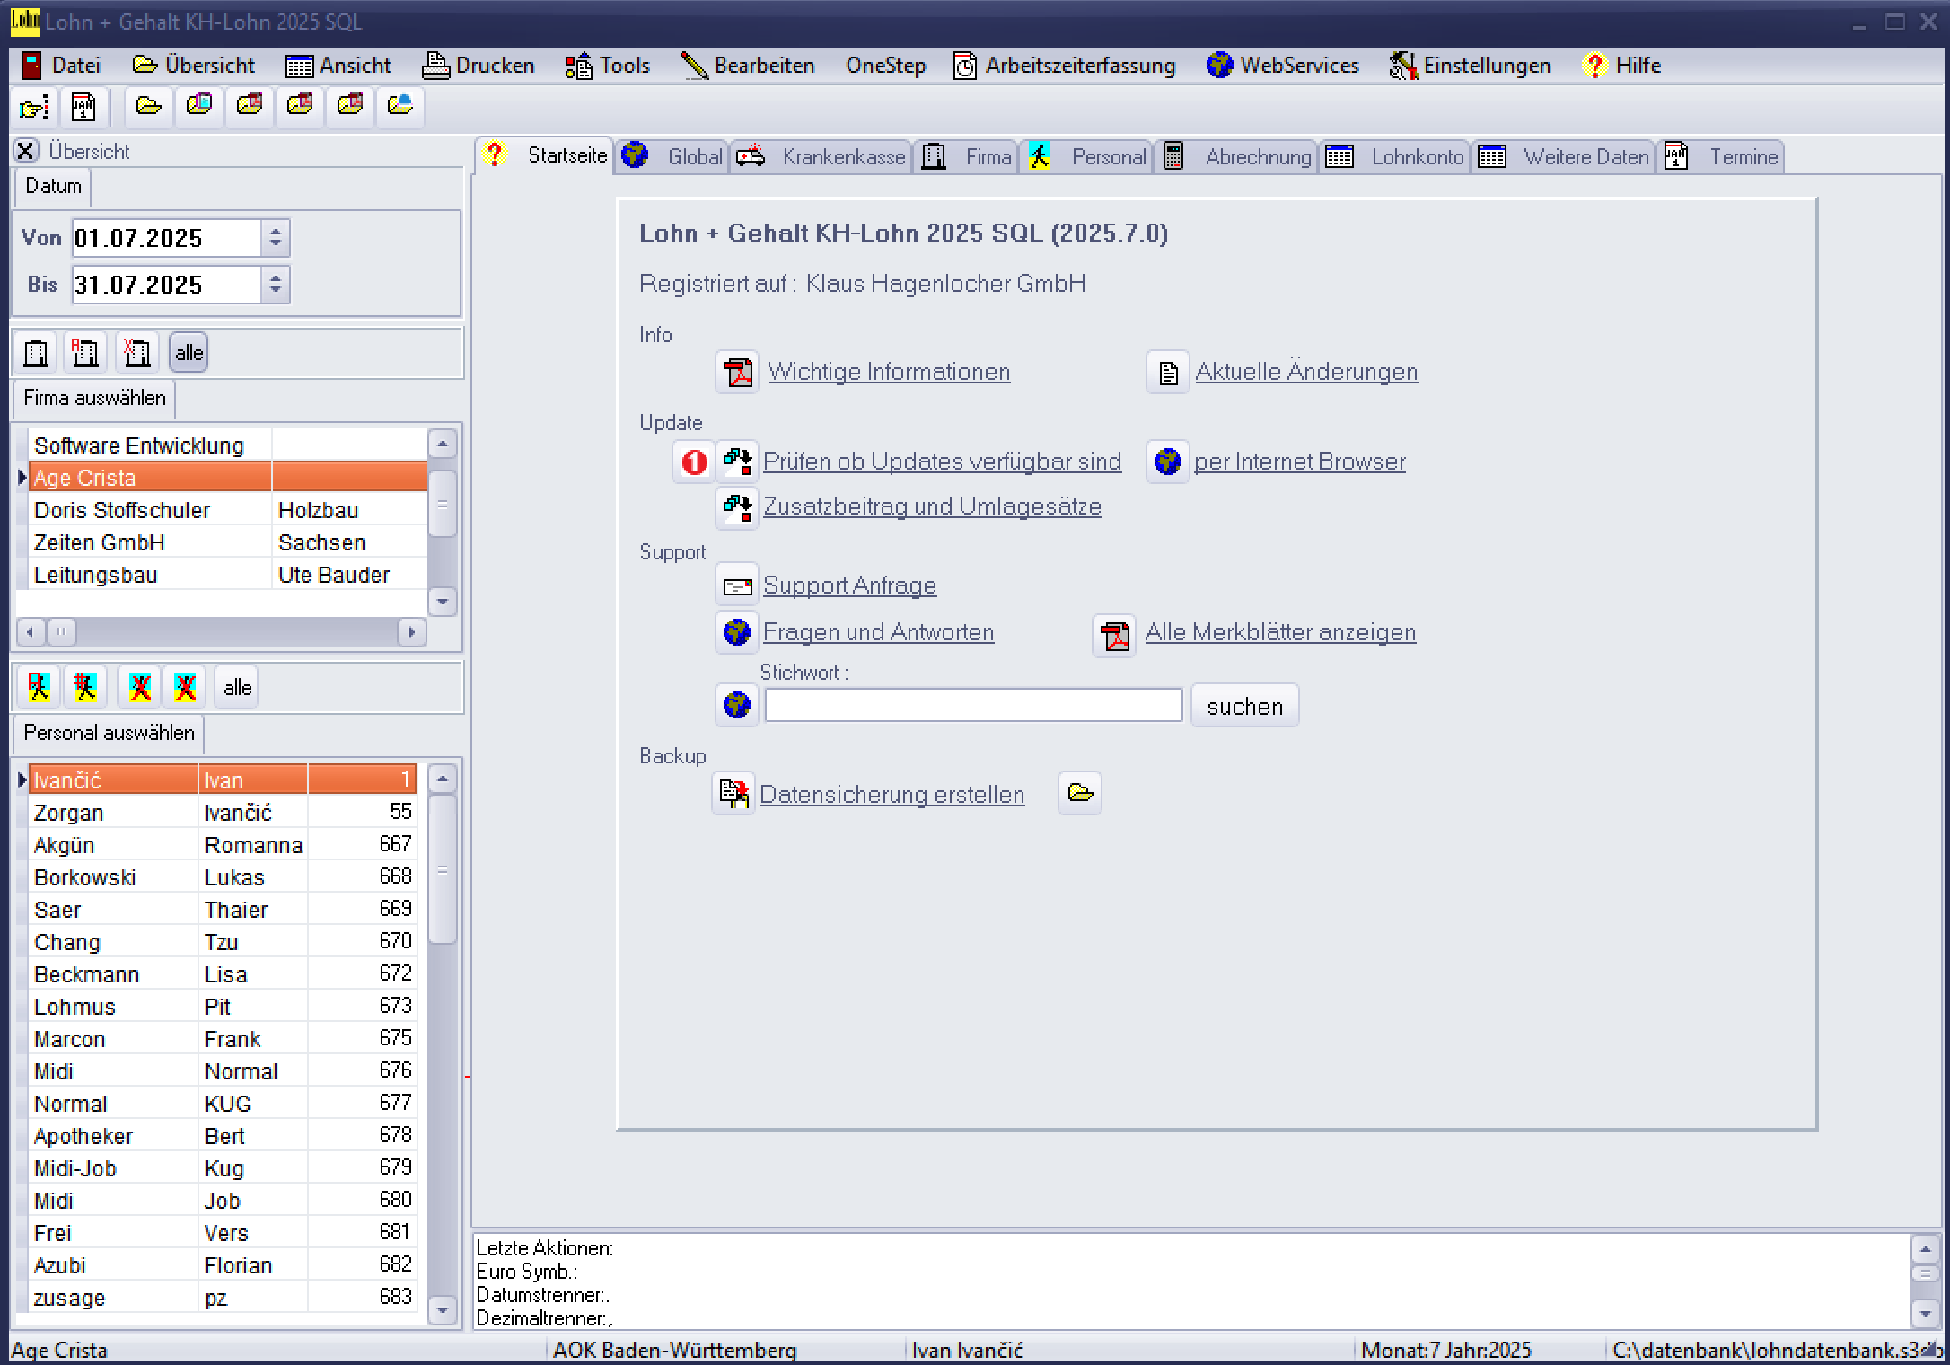1950x1365 pixels.
Task: Click Prüfen ob Updates verfügbar sind link
Action: (942, 462)
